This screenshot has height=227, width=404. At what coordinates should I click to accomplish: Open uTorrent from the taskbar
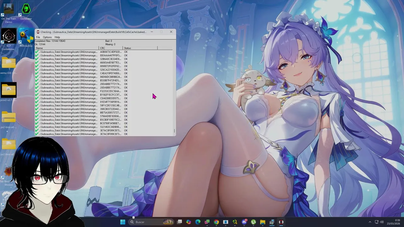253,222
